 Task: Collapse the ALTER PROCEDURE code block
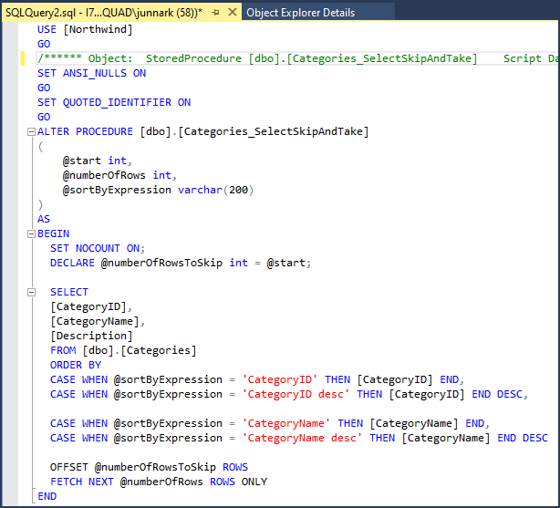point(30,132)
